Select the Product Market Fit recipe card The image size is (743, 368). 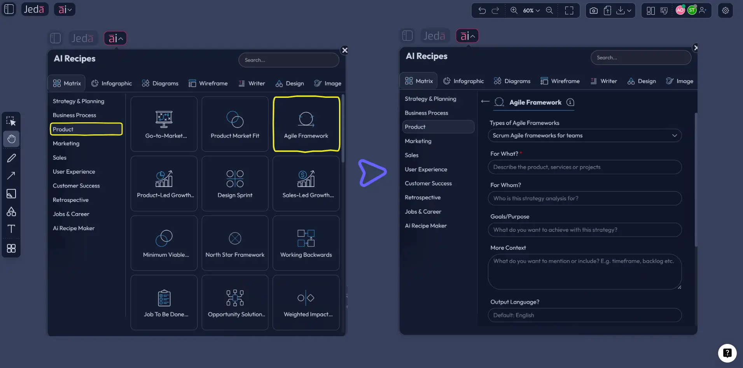[235, 124]
